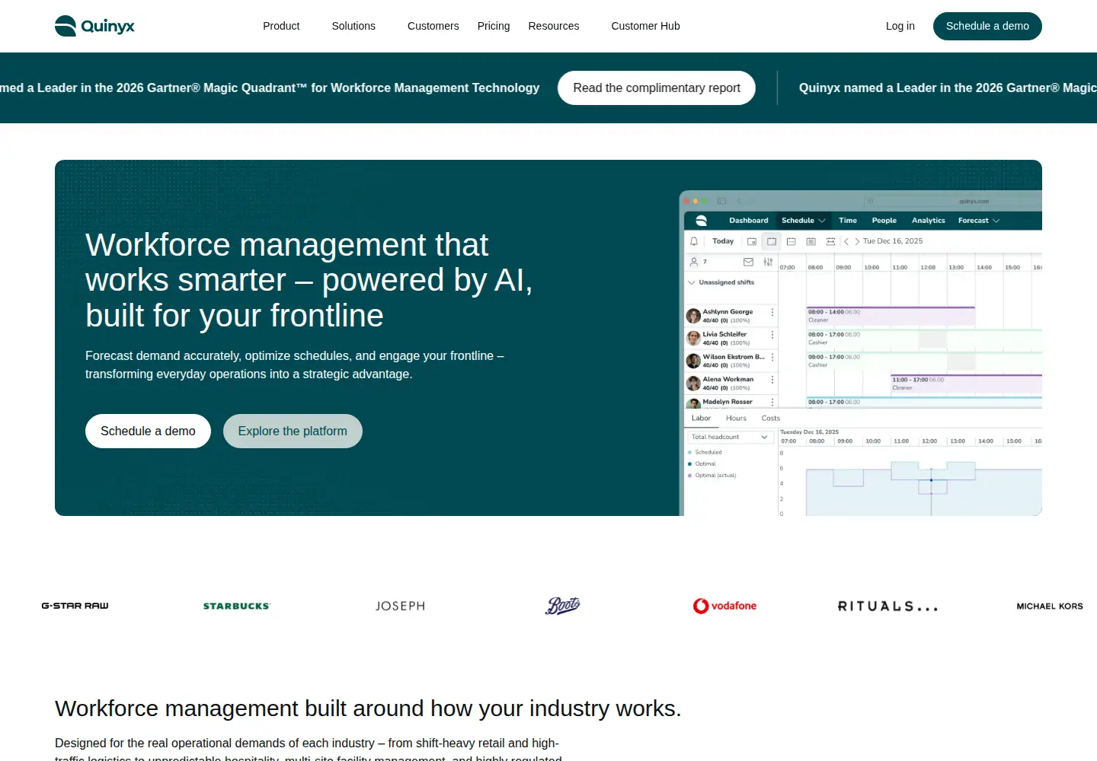
Task: Open the People tab in the product preview
Action: tap(884, 221)
